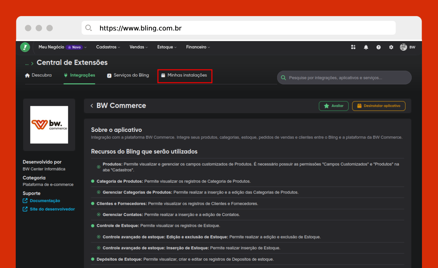
Task: Open the apps grid icon
Action: click(353, 47)
